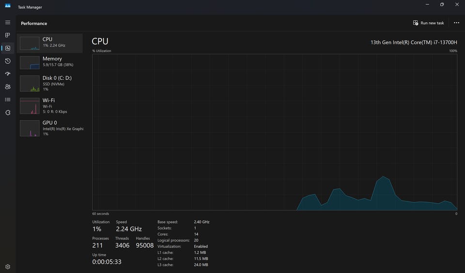465x273 pixels.
Task: Select Disk 0 (C: D:) item
Action: pyautogui.click(x=49, y=84)
